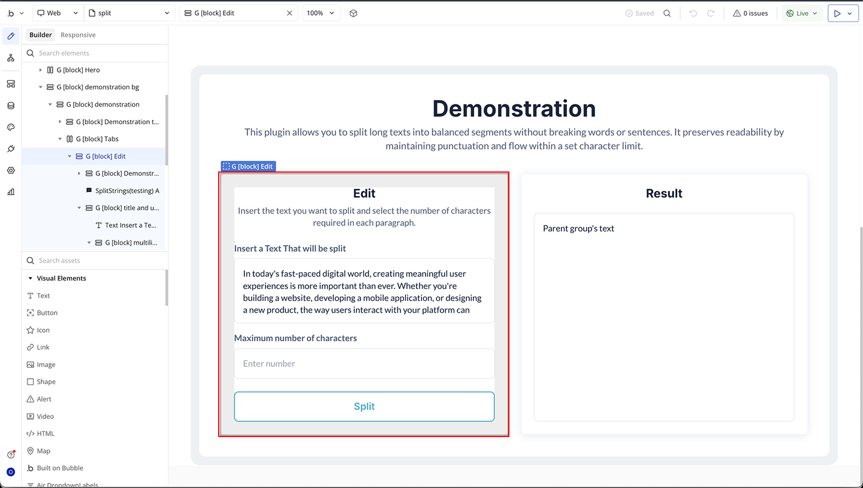Click the search magnifier in the top bar
Viewport: 863px width, 488px height.
667,13
